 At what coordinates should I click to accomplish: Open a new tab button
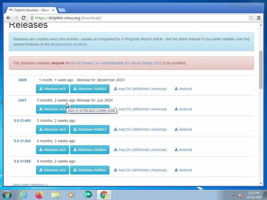pyautogui.click(x=62, y=10)
